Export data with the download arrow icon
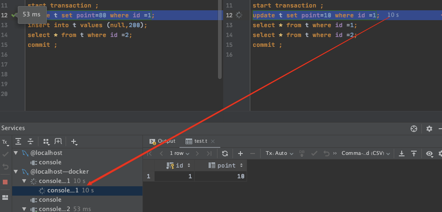Screen dimensions: 442x212 (402, 153)
